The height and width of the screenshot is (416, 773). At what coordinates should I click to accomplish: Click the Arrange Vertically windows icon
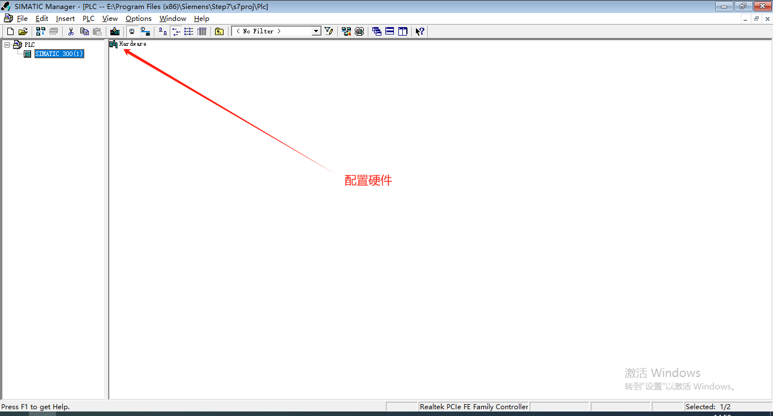pos(402,32)
